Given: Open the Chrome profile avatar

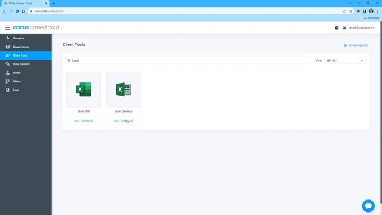Looking at the screenshot, I should click(371, 11).
